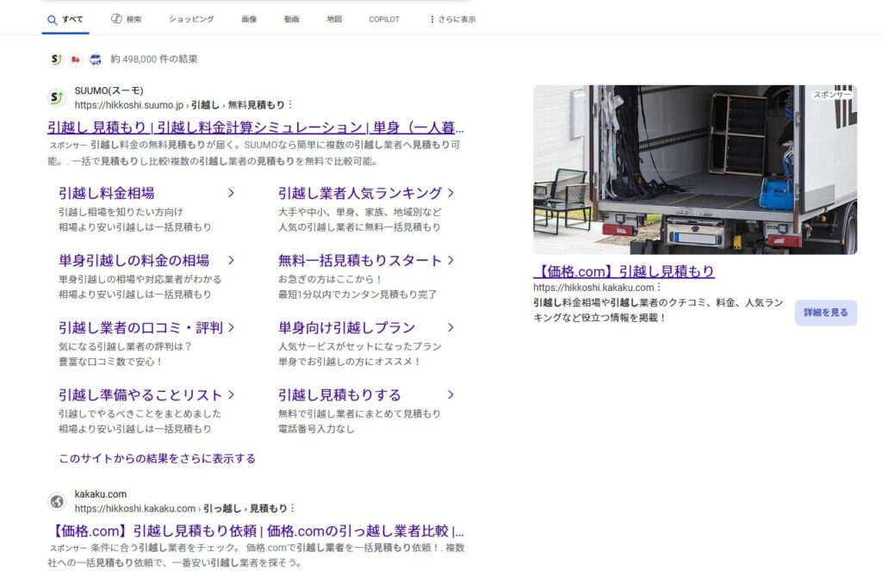
Task: Open the COPILOT tab
Action: [384, 19]
